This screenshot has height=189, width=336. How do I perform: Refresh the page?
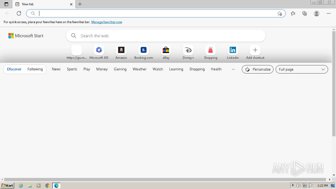click(19, 13)
